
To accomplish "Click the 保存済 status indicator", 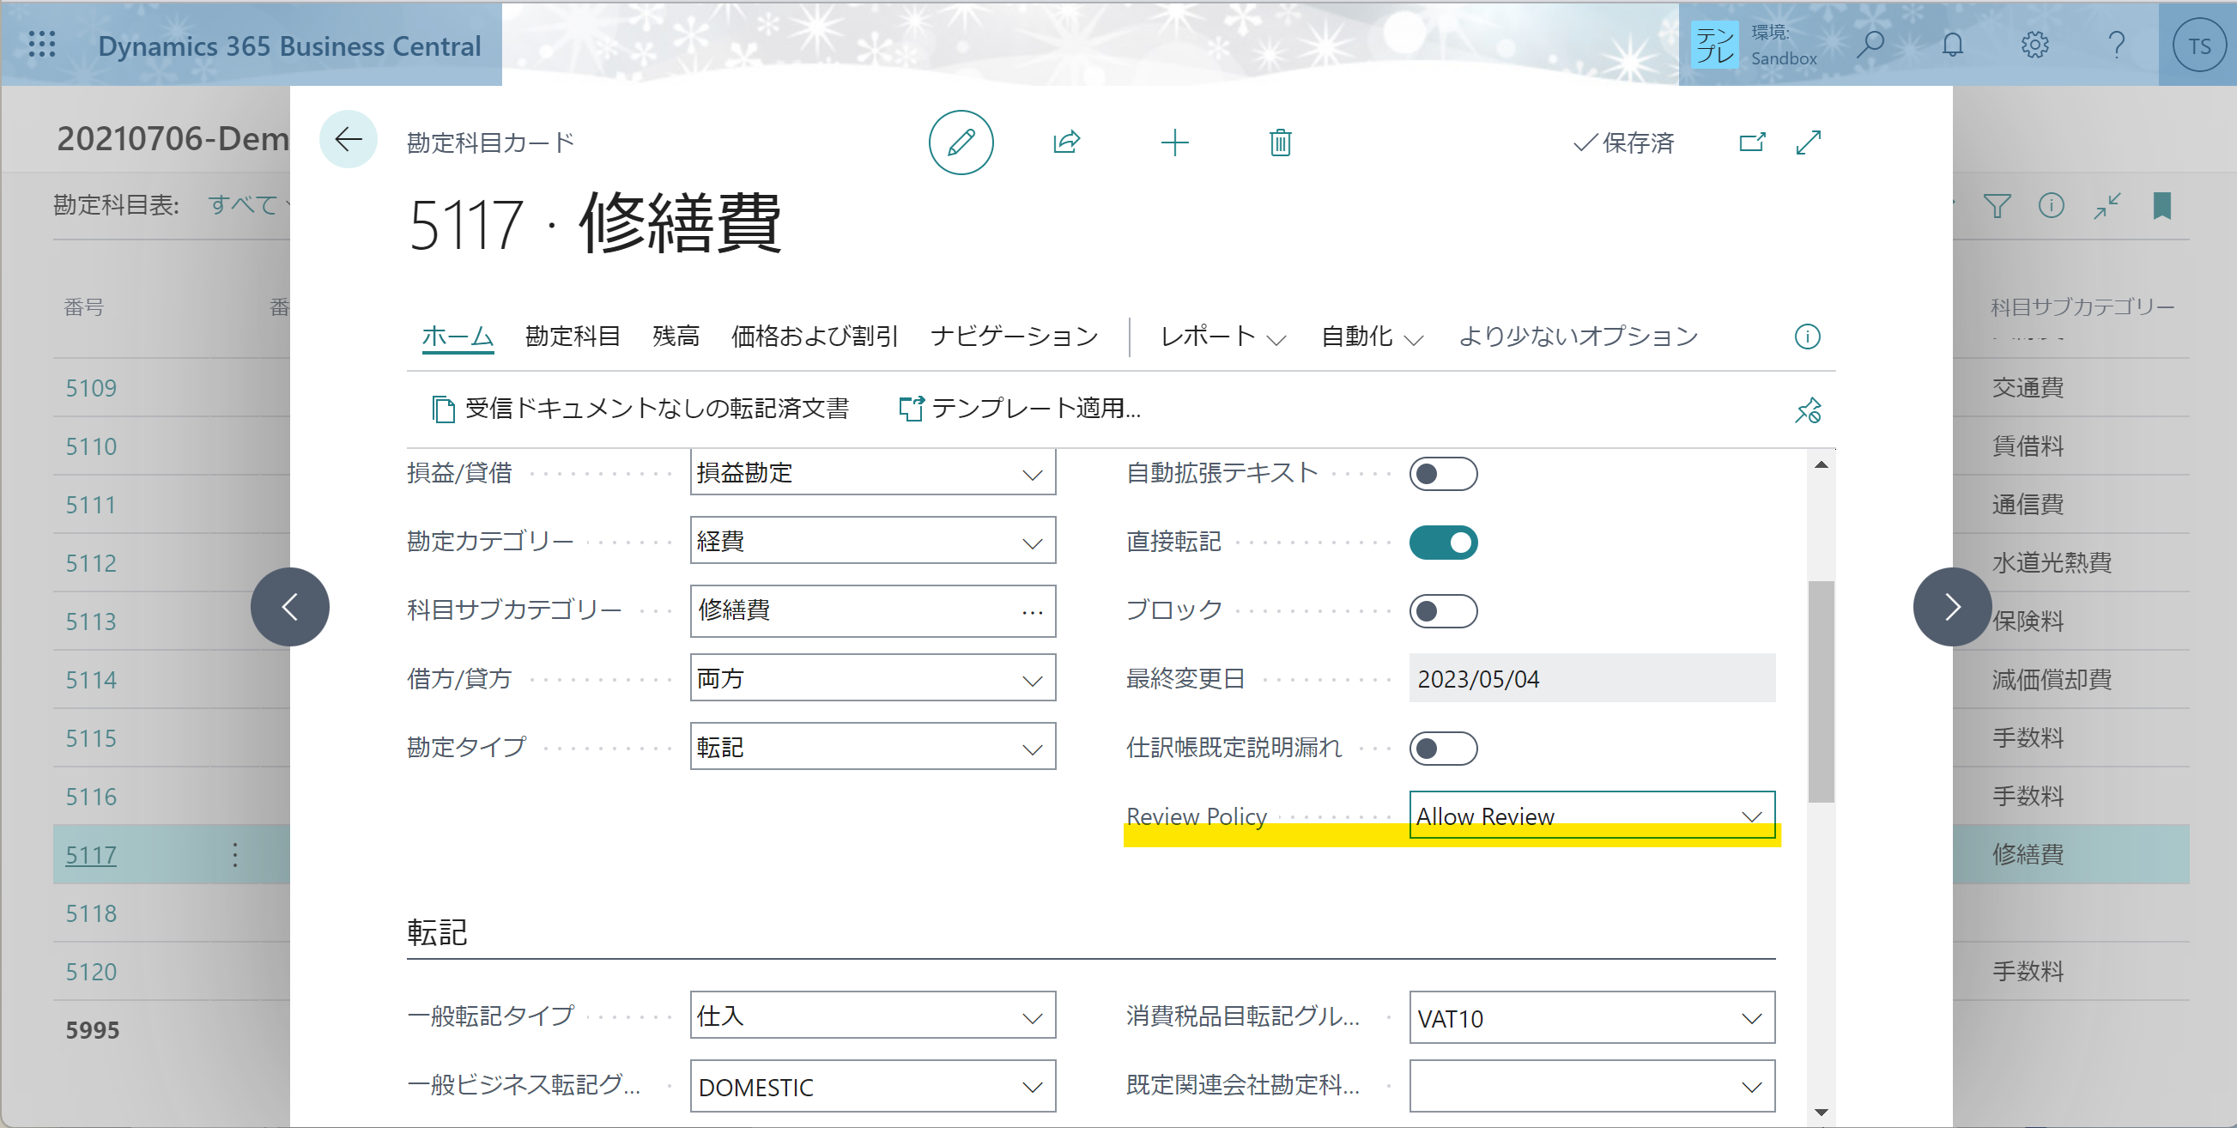I will click(1624, 143).
